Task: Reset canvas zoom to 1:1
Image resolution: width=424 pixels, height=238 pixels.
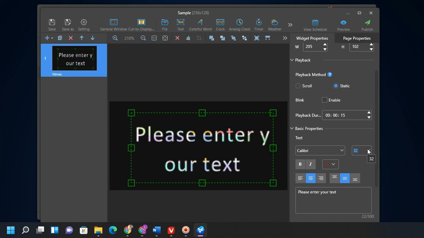Action: [x=154, y=38]
